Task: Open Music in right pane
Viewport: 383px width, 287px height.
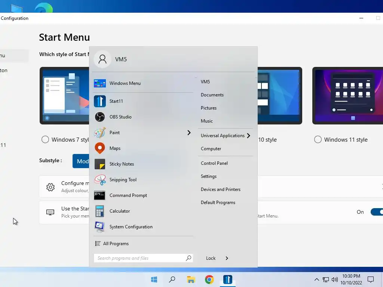Action: [x=206, y=121]
